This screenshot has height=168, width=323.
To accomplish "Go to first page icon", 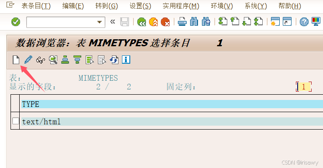I will pos(223,21).
